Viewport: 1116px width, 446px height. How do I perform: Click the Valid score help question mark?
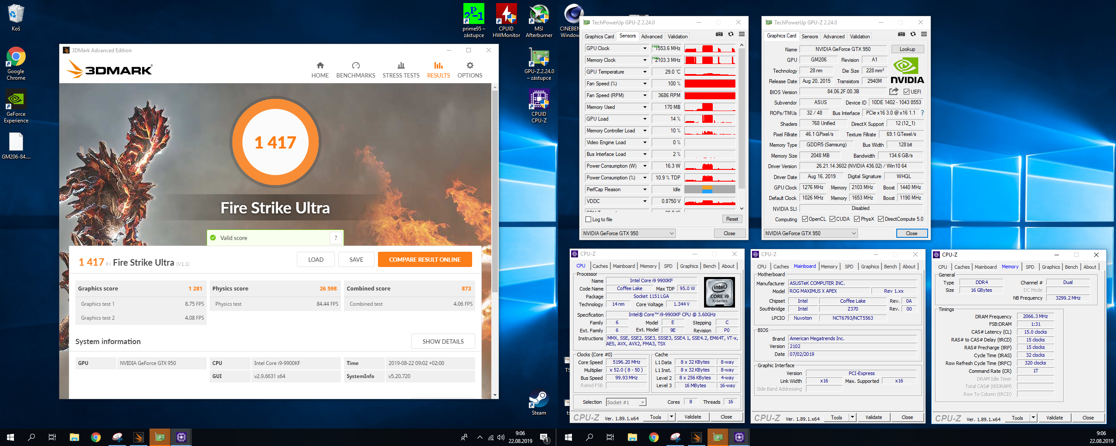click(336, 238)
